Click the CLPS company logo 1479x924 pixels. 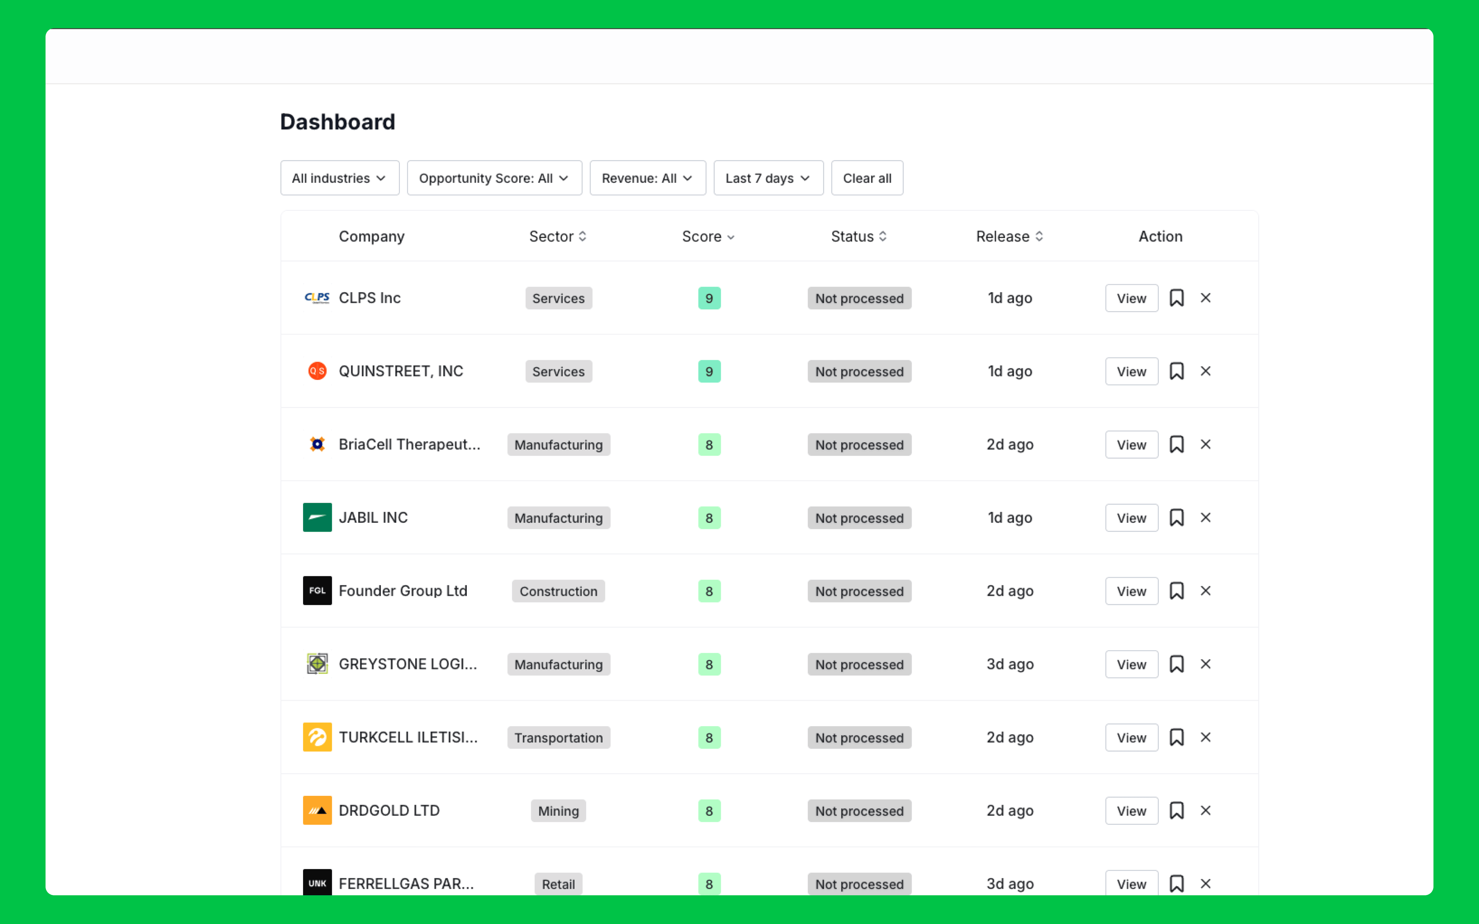317,298
